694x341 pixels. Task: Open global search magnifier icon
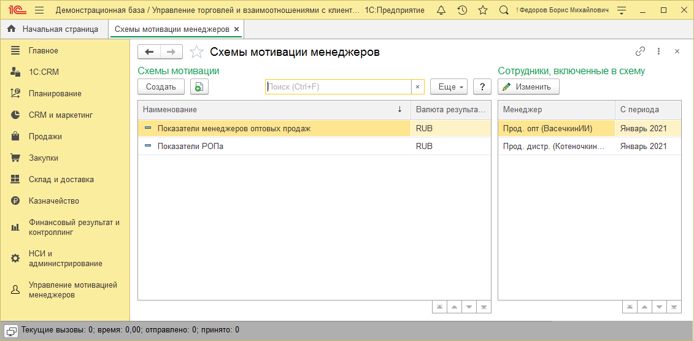pyautogui.click(x=504, y=10)
